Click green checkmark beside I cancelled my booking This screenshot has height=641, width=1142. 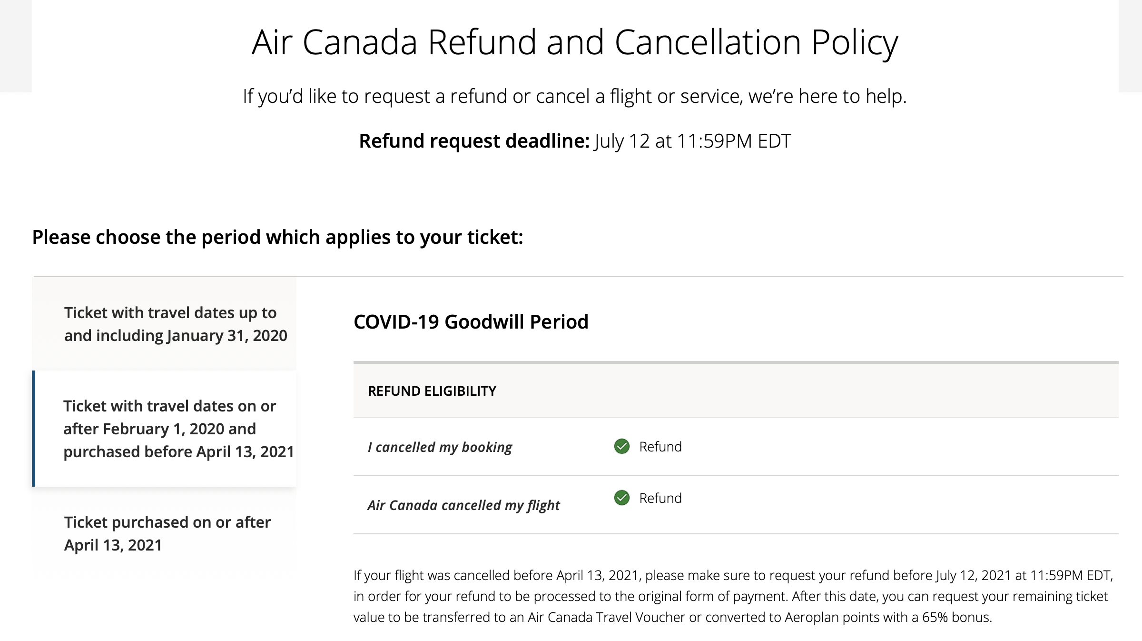(x=621, y=447)
